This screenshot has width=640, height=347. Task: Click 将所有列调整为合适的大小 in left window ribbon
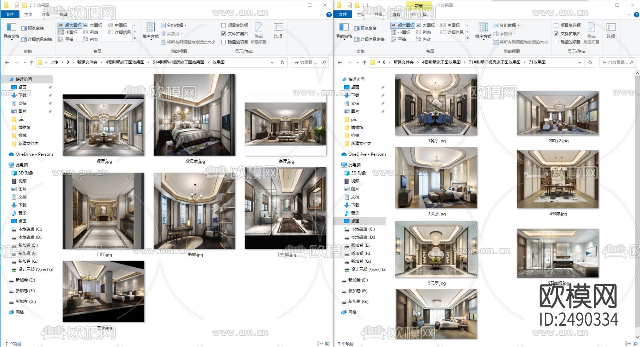(x=188, y=42)
